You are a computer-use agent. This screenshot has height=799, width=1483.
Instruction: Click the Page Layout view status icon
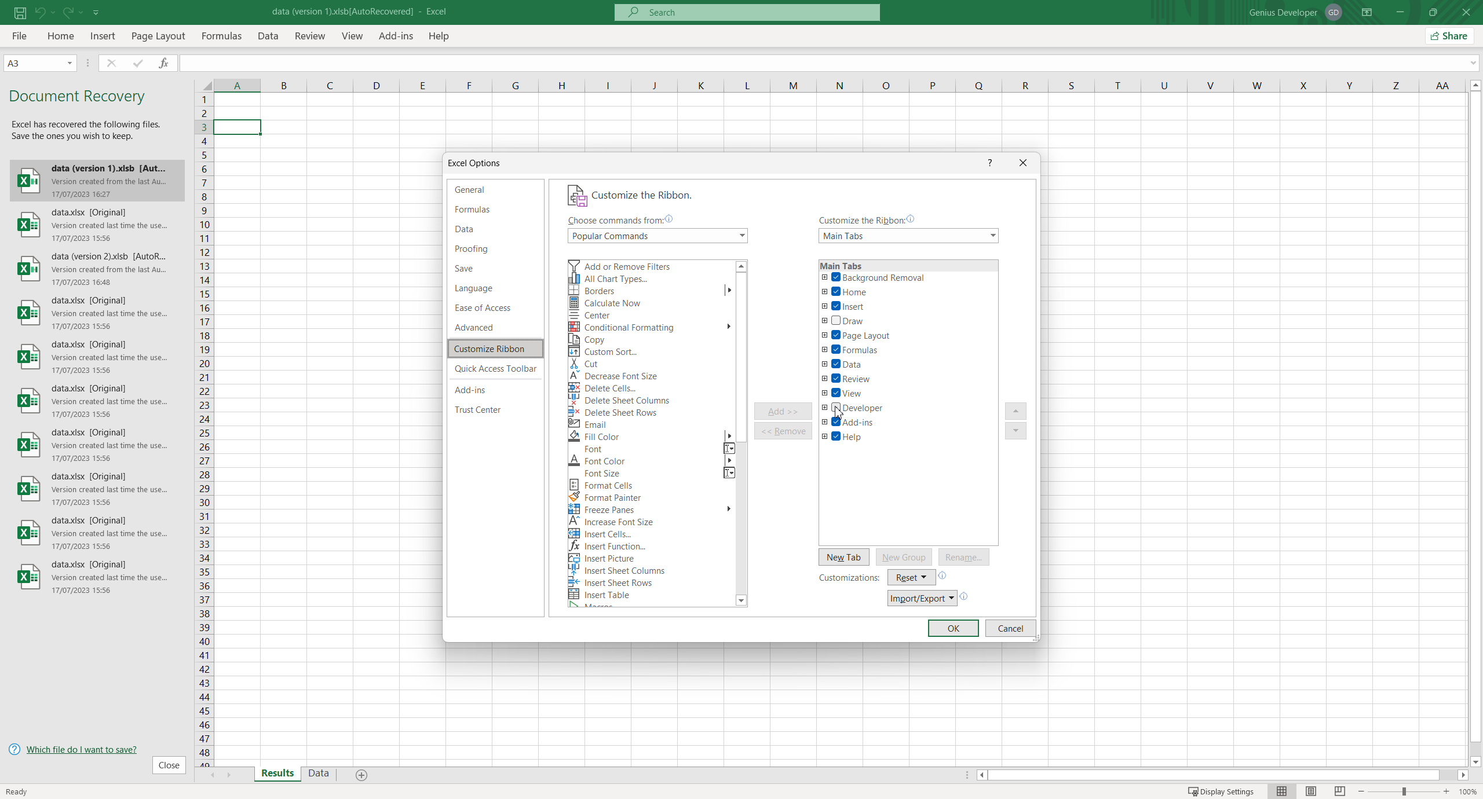click(x=1311, y=791)
